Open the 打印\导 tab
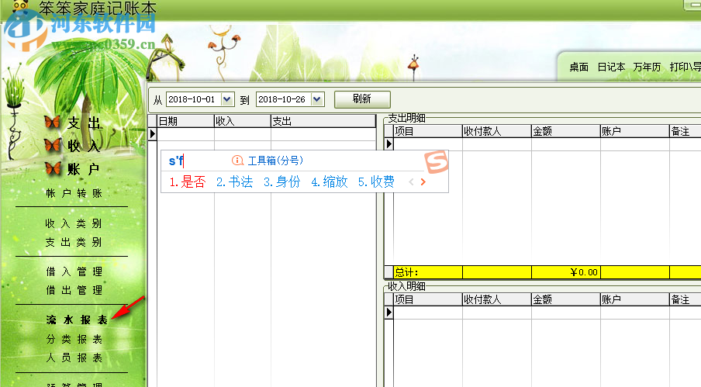The image size is (701, 387). [685, 67]
